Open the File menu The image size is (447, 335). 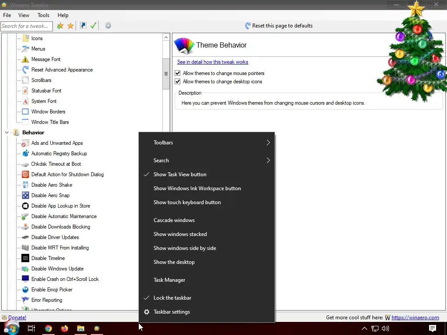7,15
